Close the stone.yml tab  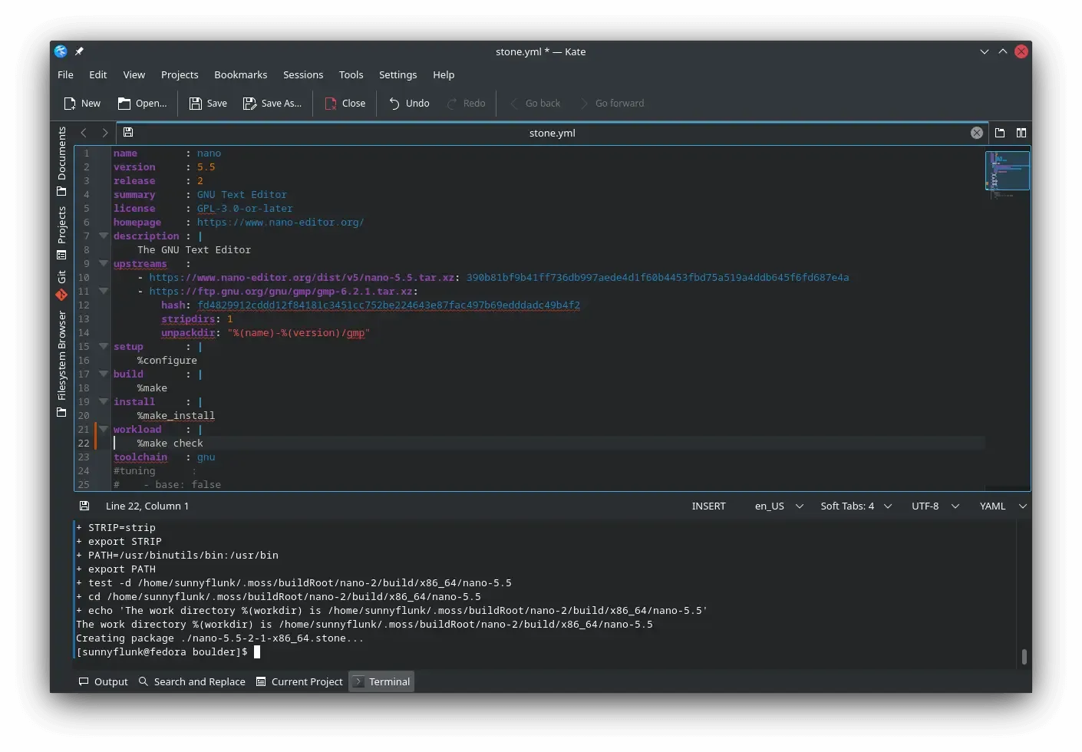977,133
